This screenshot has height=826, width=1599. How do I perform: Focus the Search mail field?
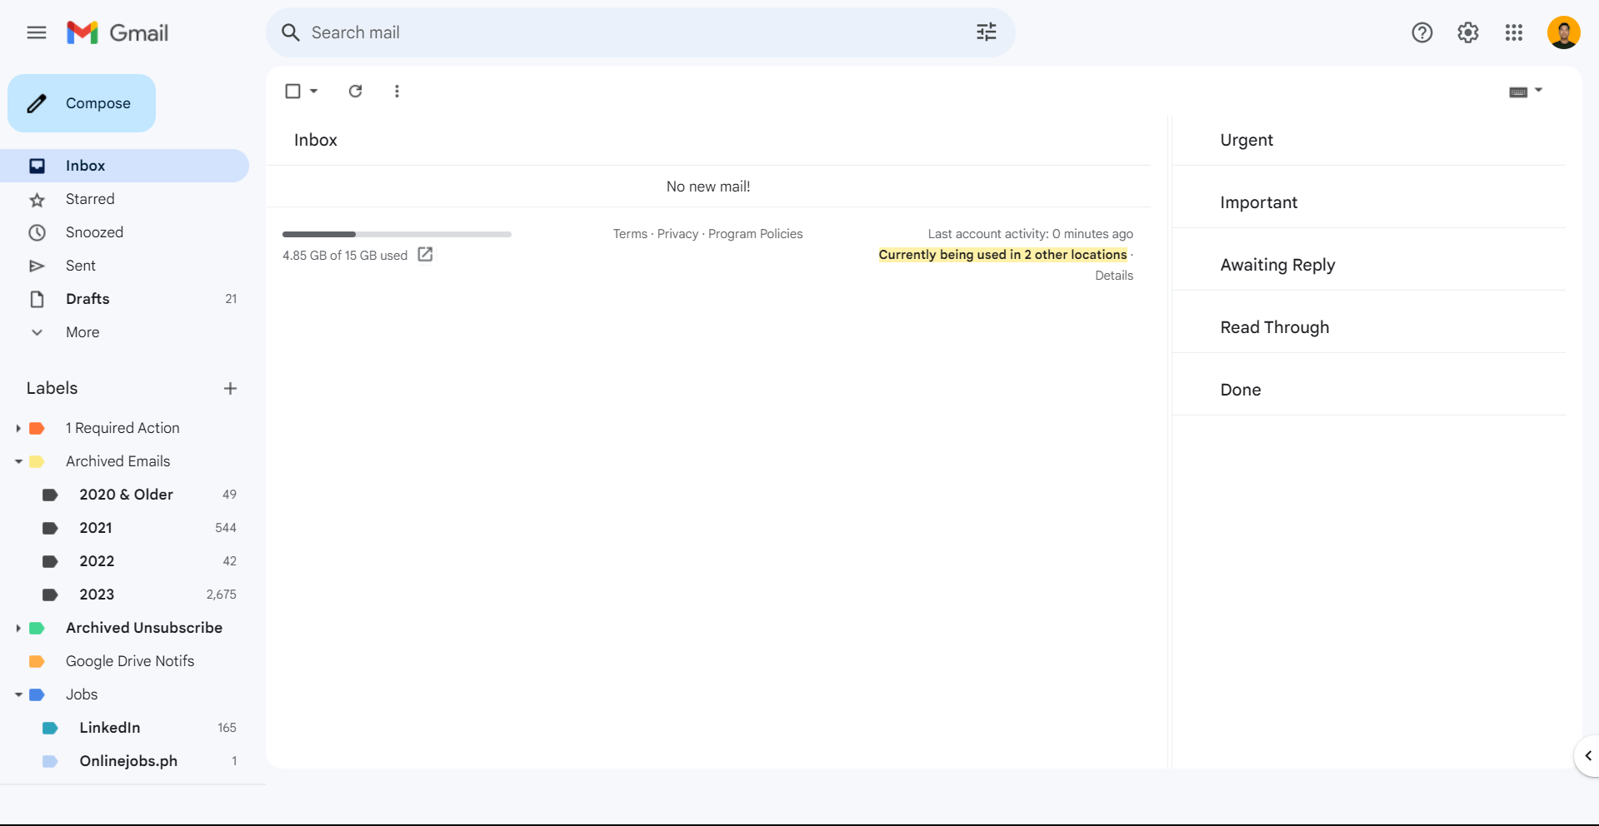pos(640,32)
